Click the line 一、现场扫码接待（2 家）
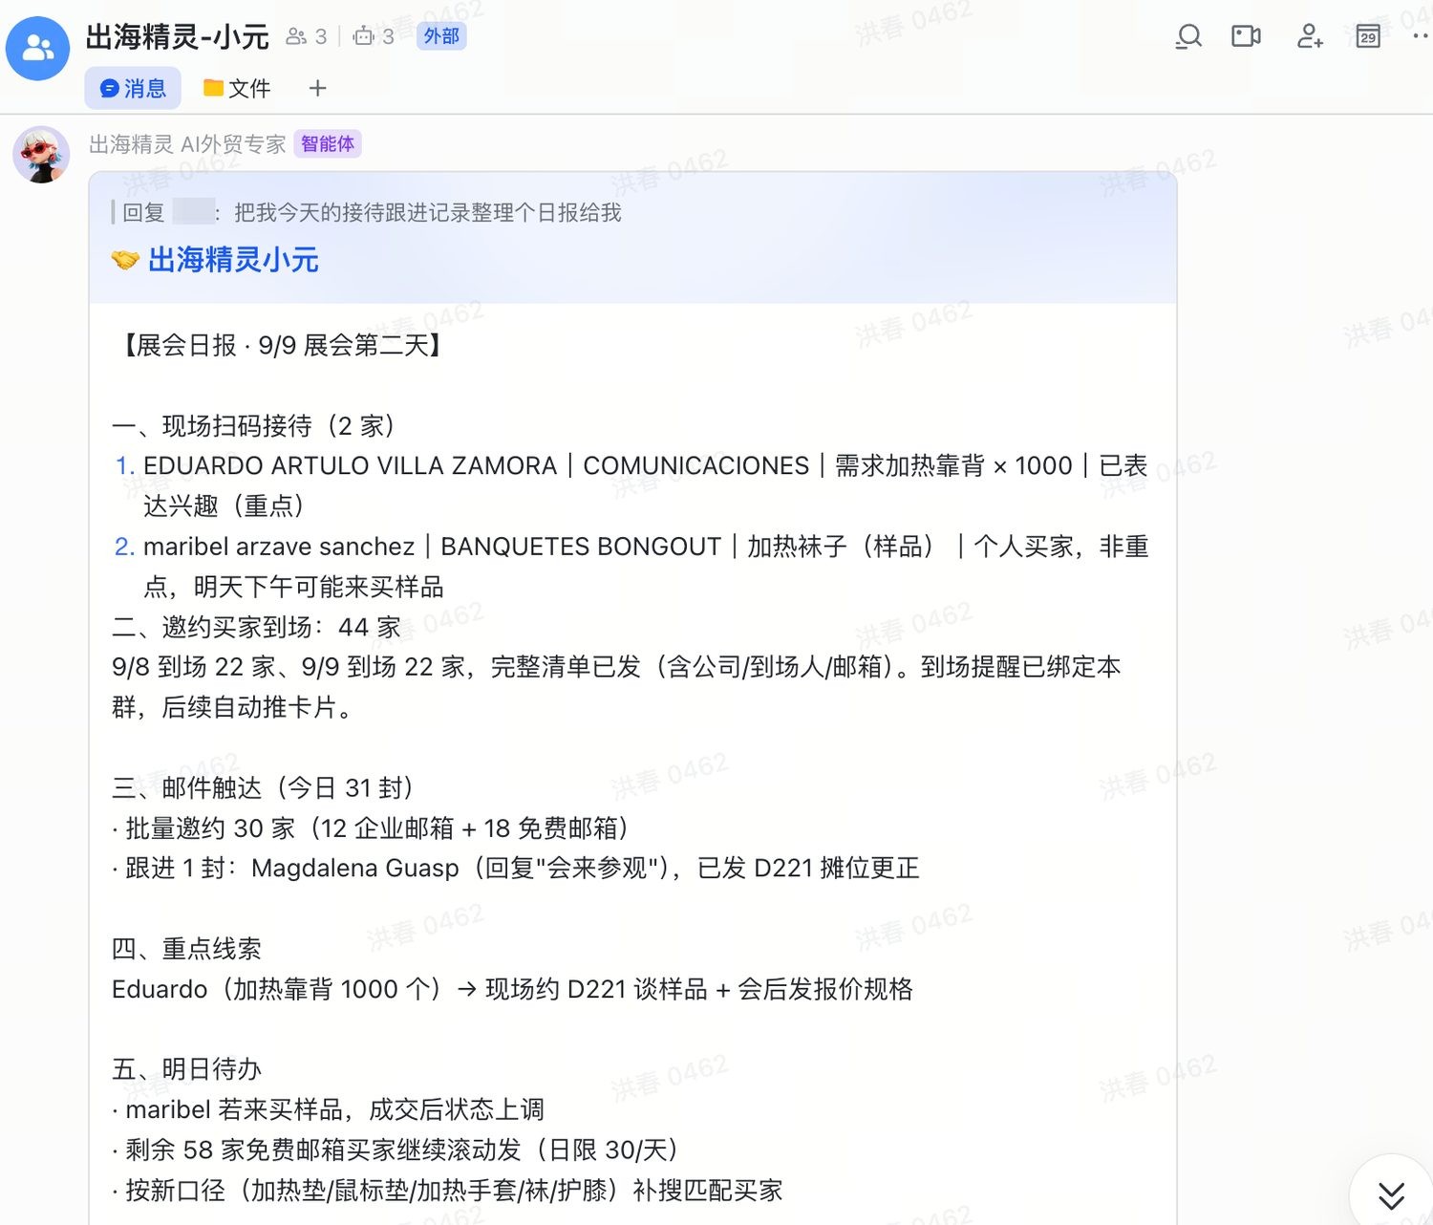 pos(253,425)
